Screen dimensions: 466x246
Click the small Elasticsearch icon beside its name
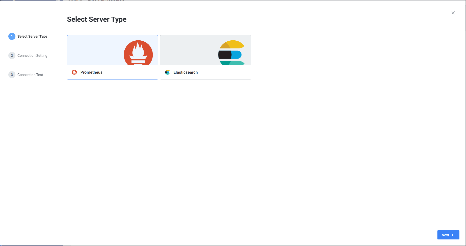point(167,72)
